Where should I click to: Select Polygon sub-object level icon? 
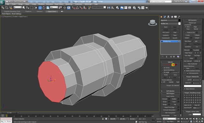[173, 65]
